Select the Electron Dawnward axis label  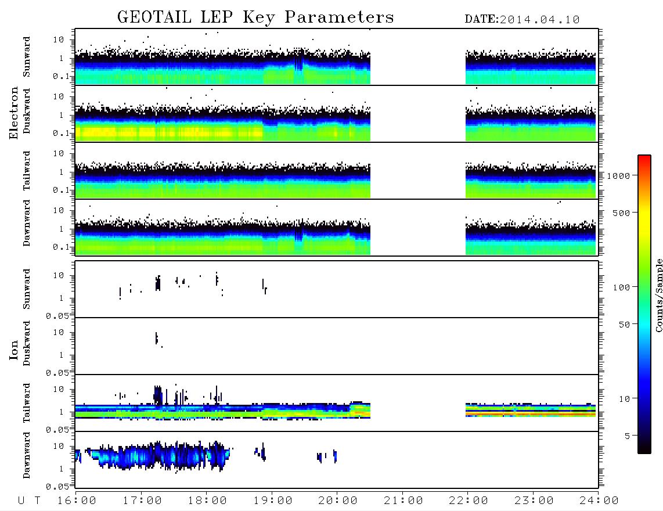pos(27,224)
